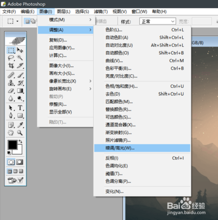Screen dimensions: 218x220
Task: Switch to Quick Mask Mode
Action: 20,162
